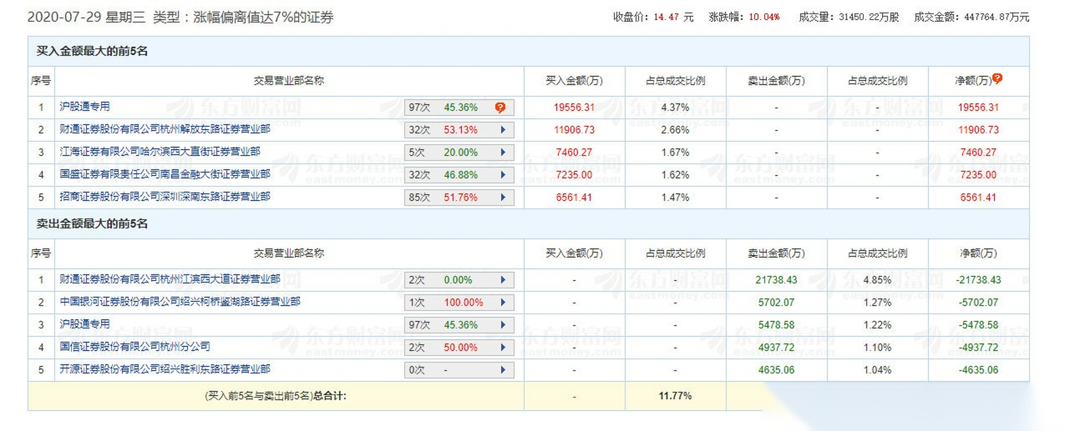
Task: Expand arrow for 国信证券杭州分公司 row
Action: click(x=503, y=347)
